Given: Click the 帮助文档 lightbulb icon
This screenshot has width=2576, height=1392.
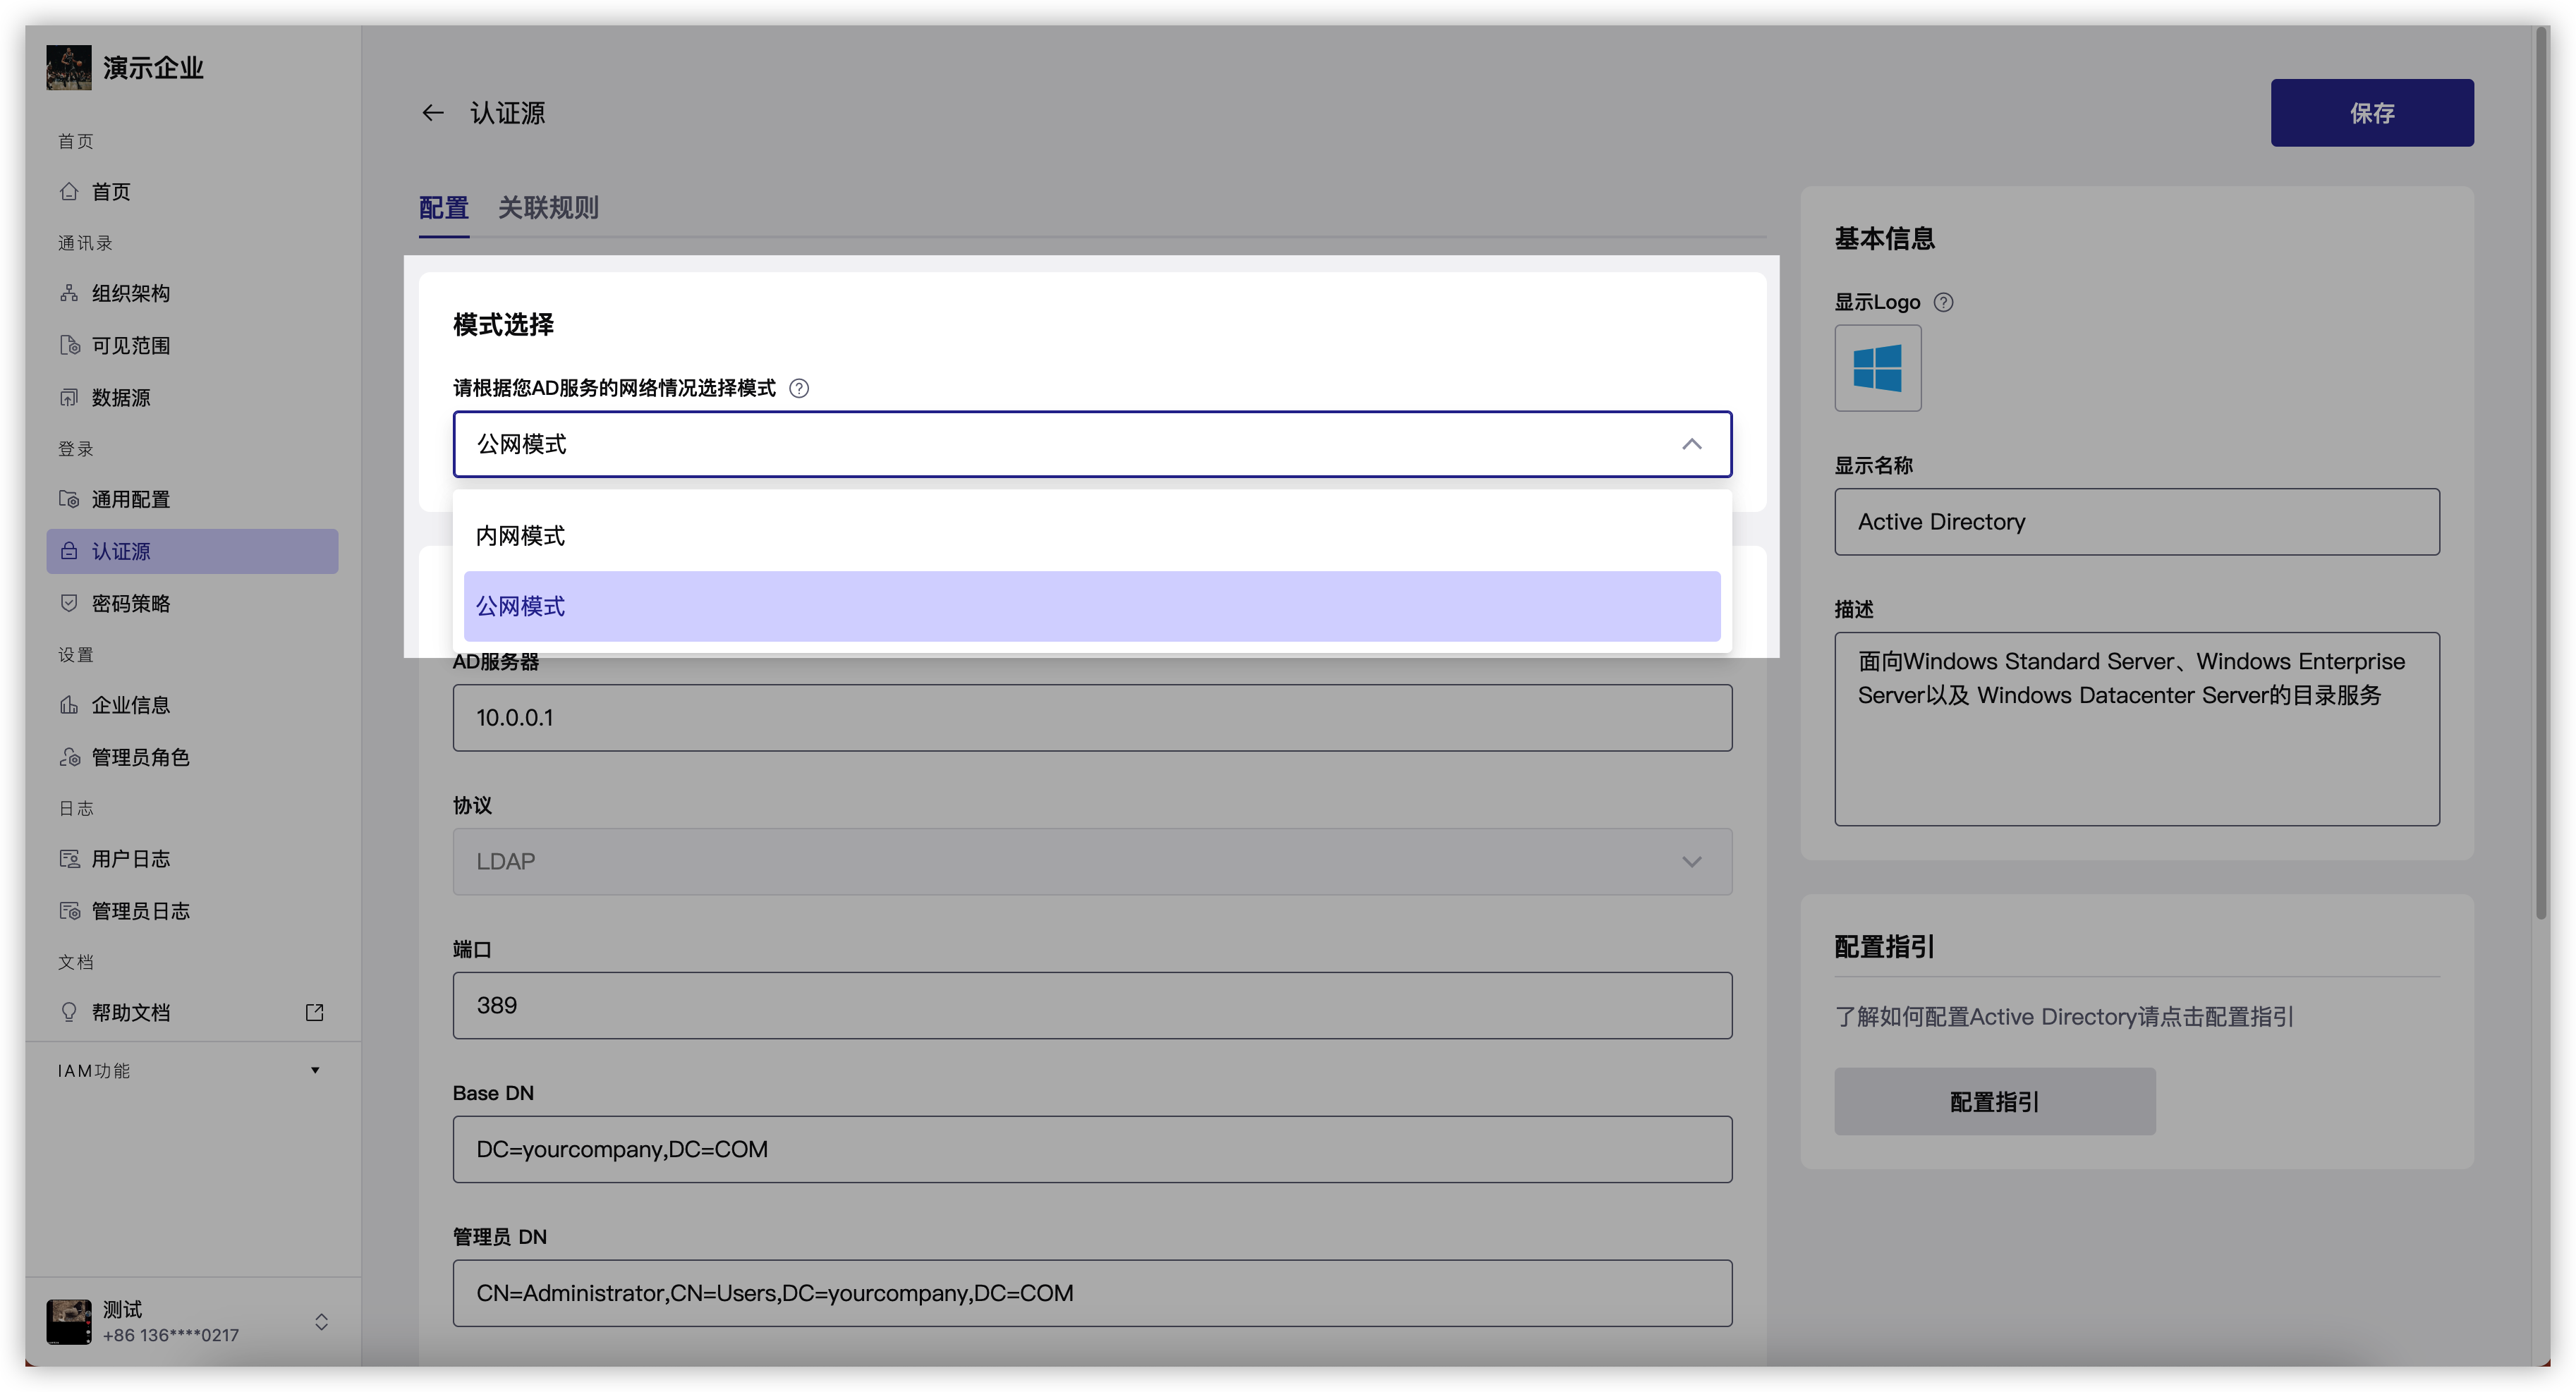Looking at the screenshot, I should coord(69,1012).
